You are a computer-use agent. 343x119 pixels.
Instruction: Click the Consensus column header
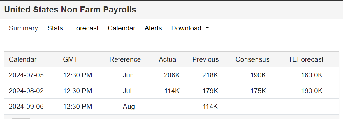point(252,59)
